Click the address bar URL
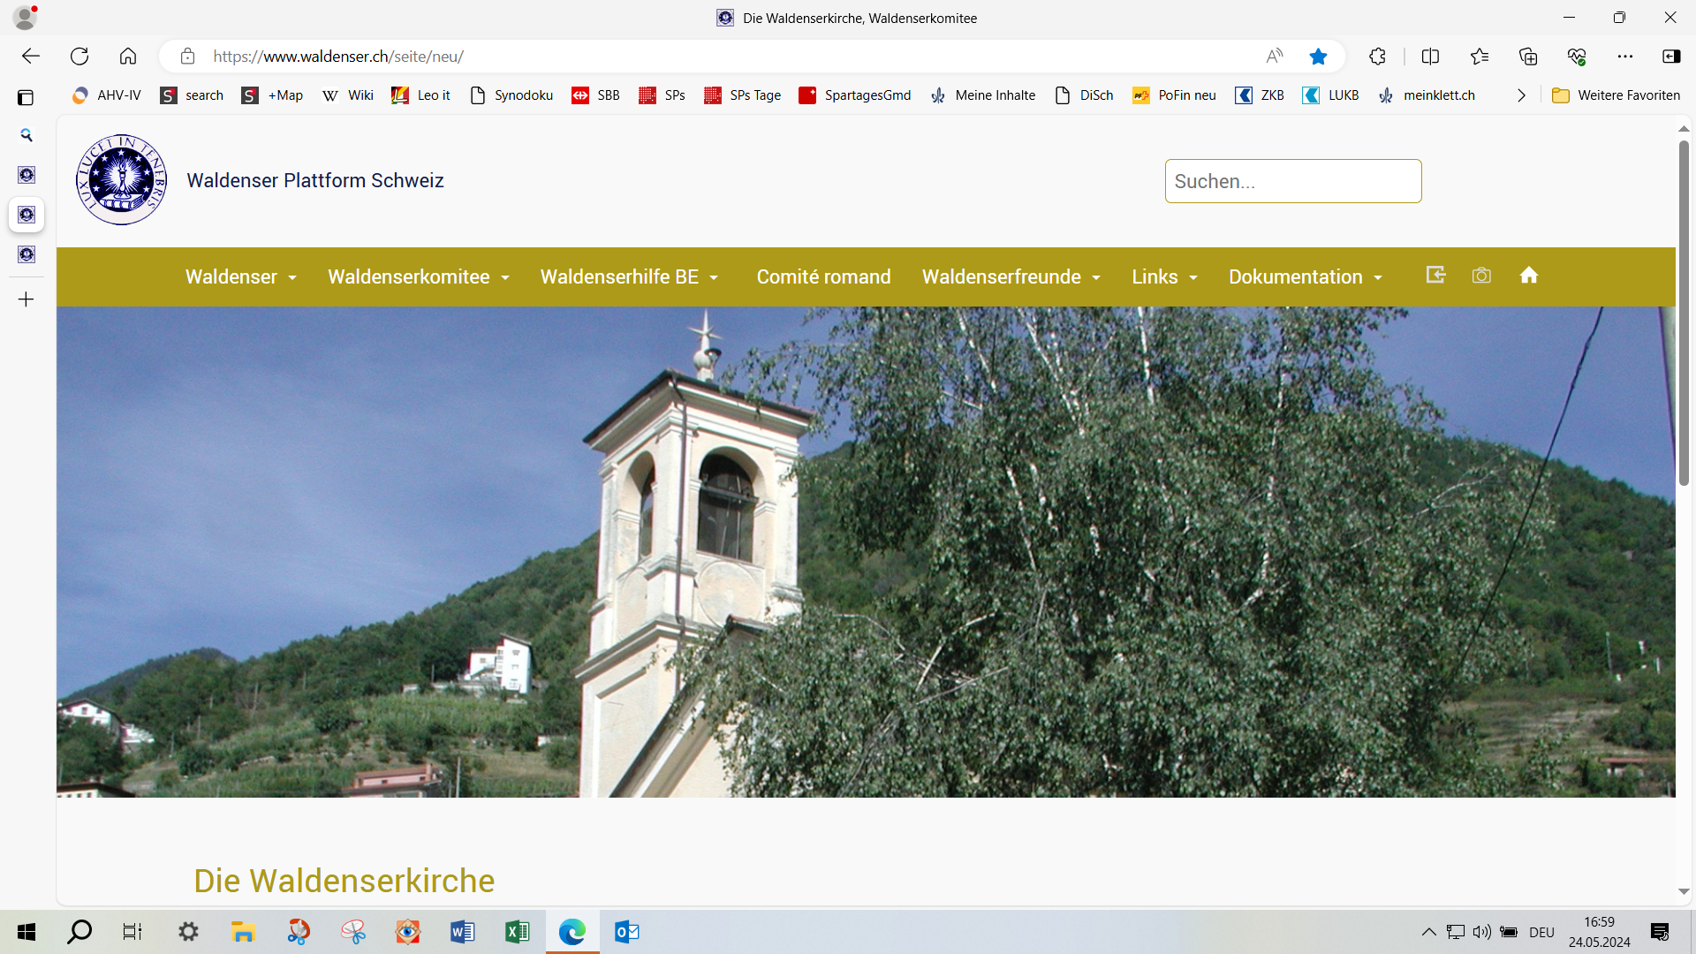Screen dimensions: 1696x954 pyautogui.click(x=338, y=57)
